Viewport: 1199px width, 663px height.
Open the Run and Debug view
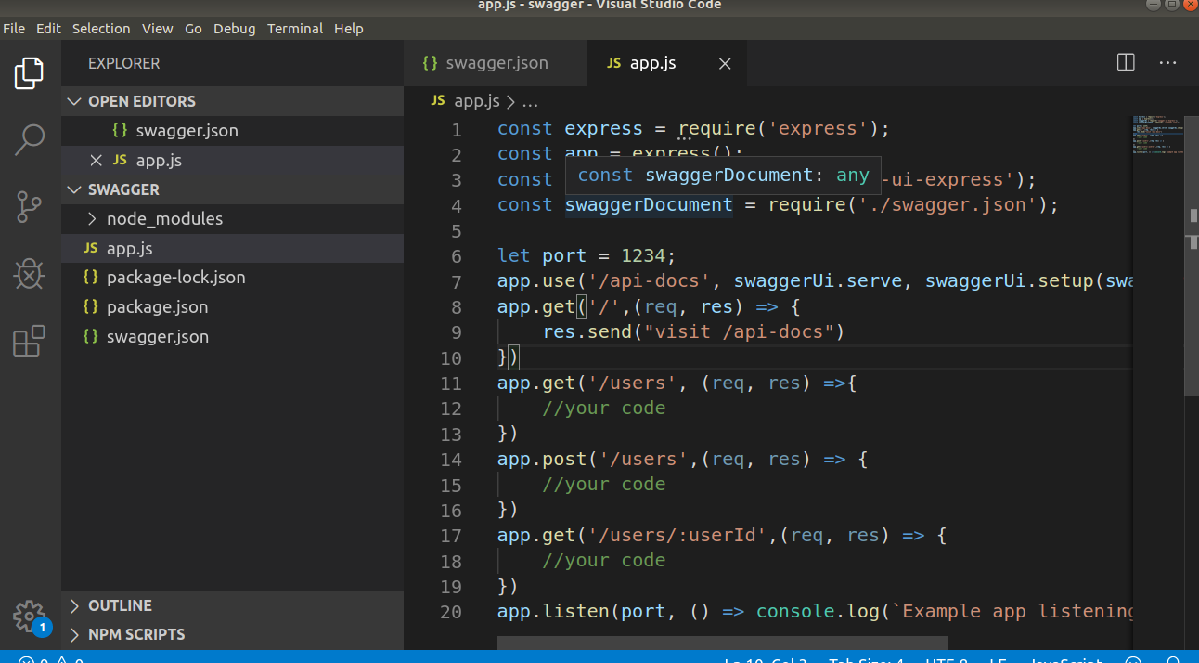coord(30,274)
